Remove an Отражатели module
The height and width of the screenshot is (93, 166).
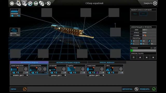[x=40, y=69]
